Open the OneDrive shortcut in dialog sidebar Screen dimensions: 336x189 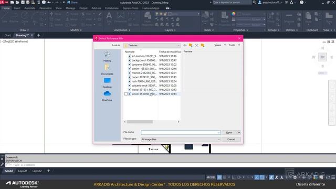107,96
